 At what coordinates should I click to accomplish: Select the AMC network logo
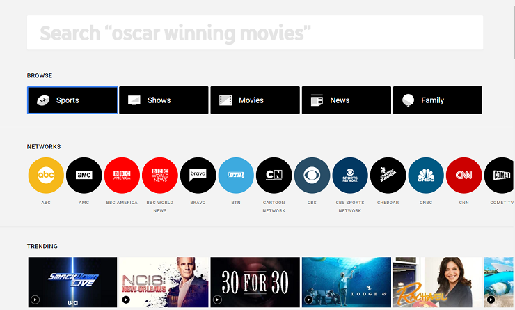(x=84, y=176)
